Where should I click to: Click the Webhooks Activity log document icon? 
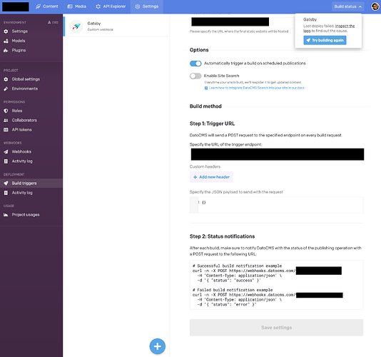coord(6,161)
